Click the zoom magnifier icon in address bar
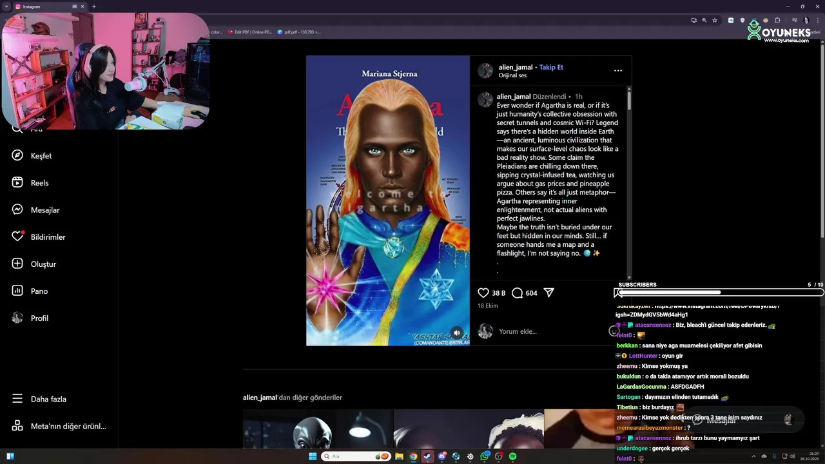 (x=704, y=20)
